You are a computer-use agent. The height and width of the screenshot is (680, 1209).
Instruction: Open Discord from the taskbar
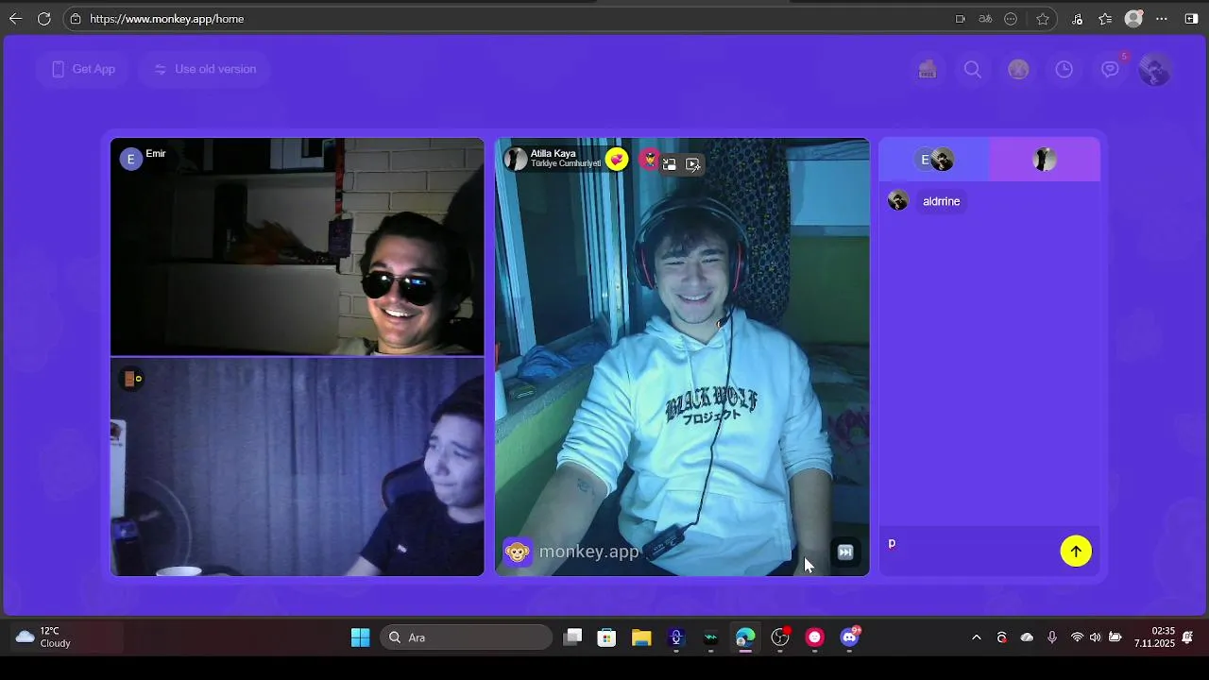849,637
